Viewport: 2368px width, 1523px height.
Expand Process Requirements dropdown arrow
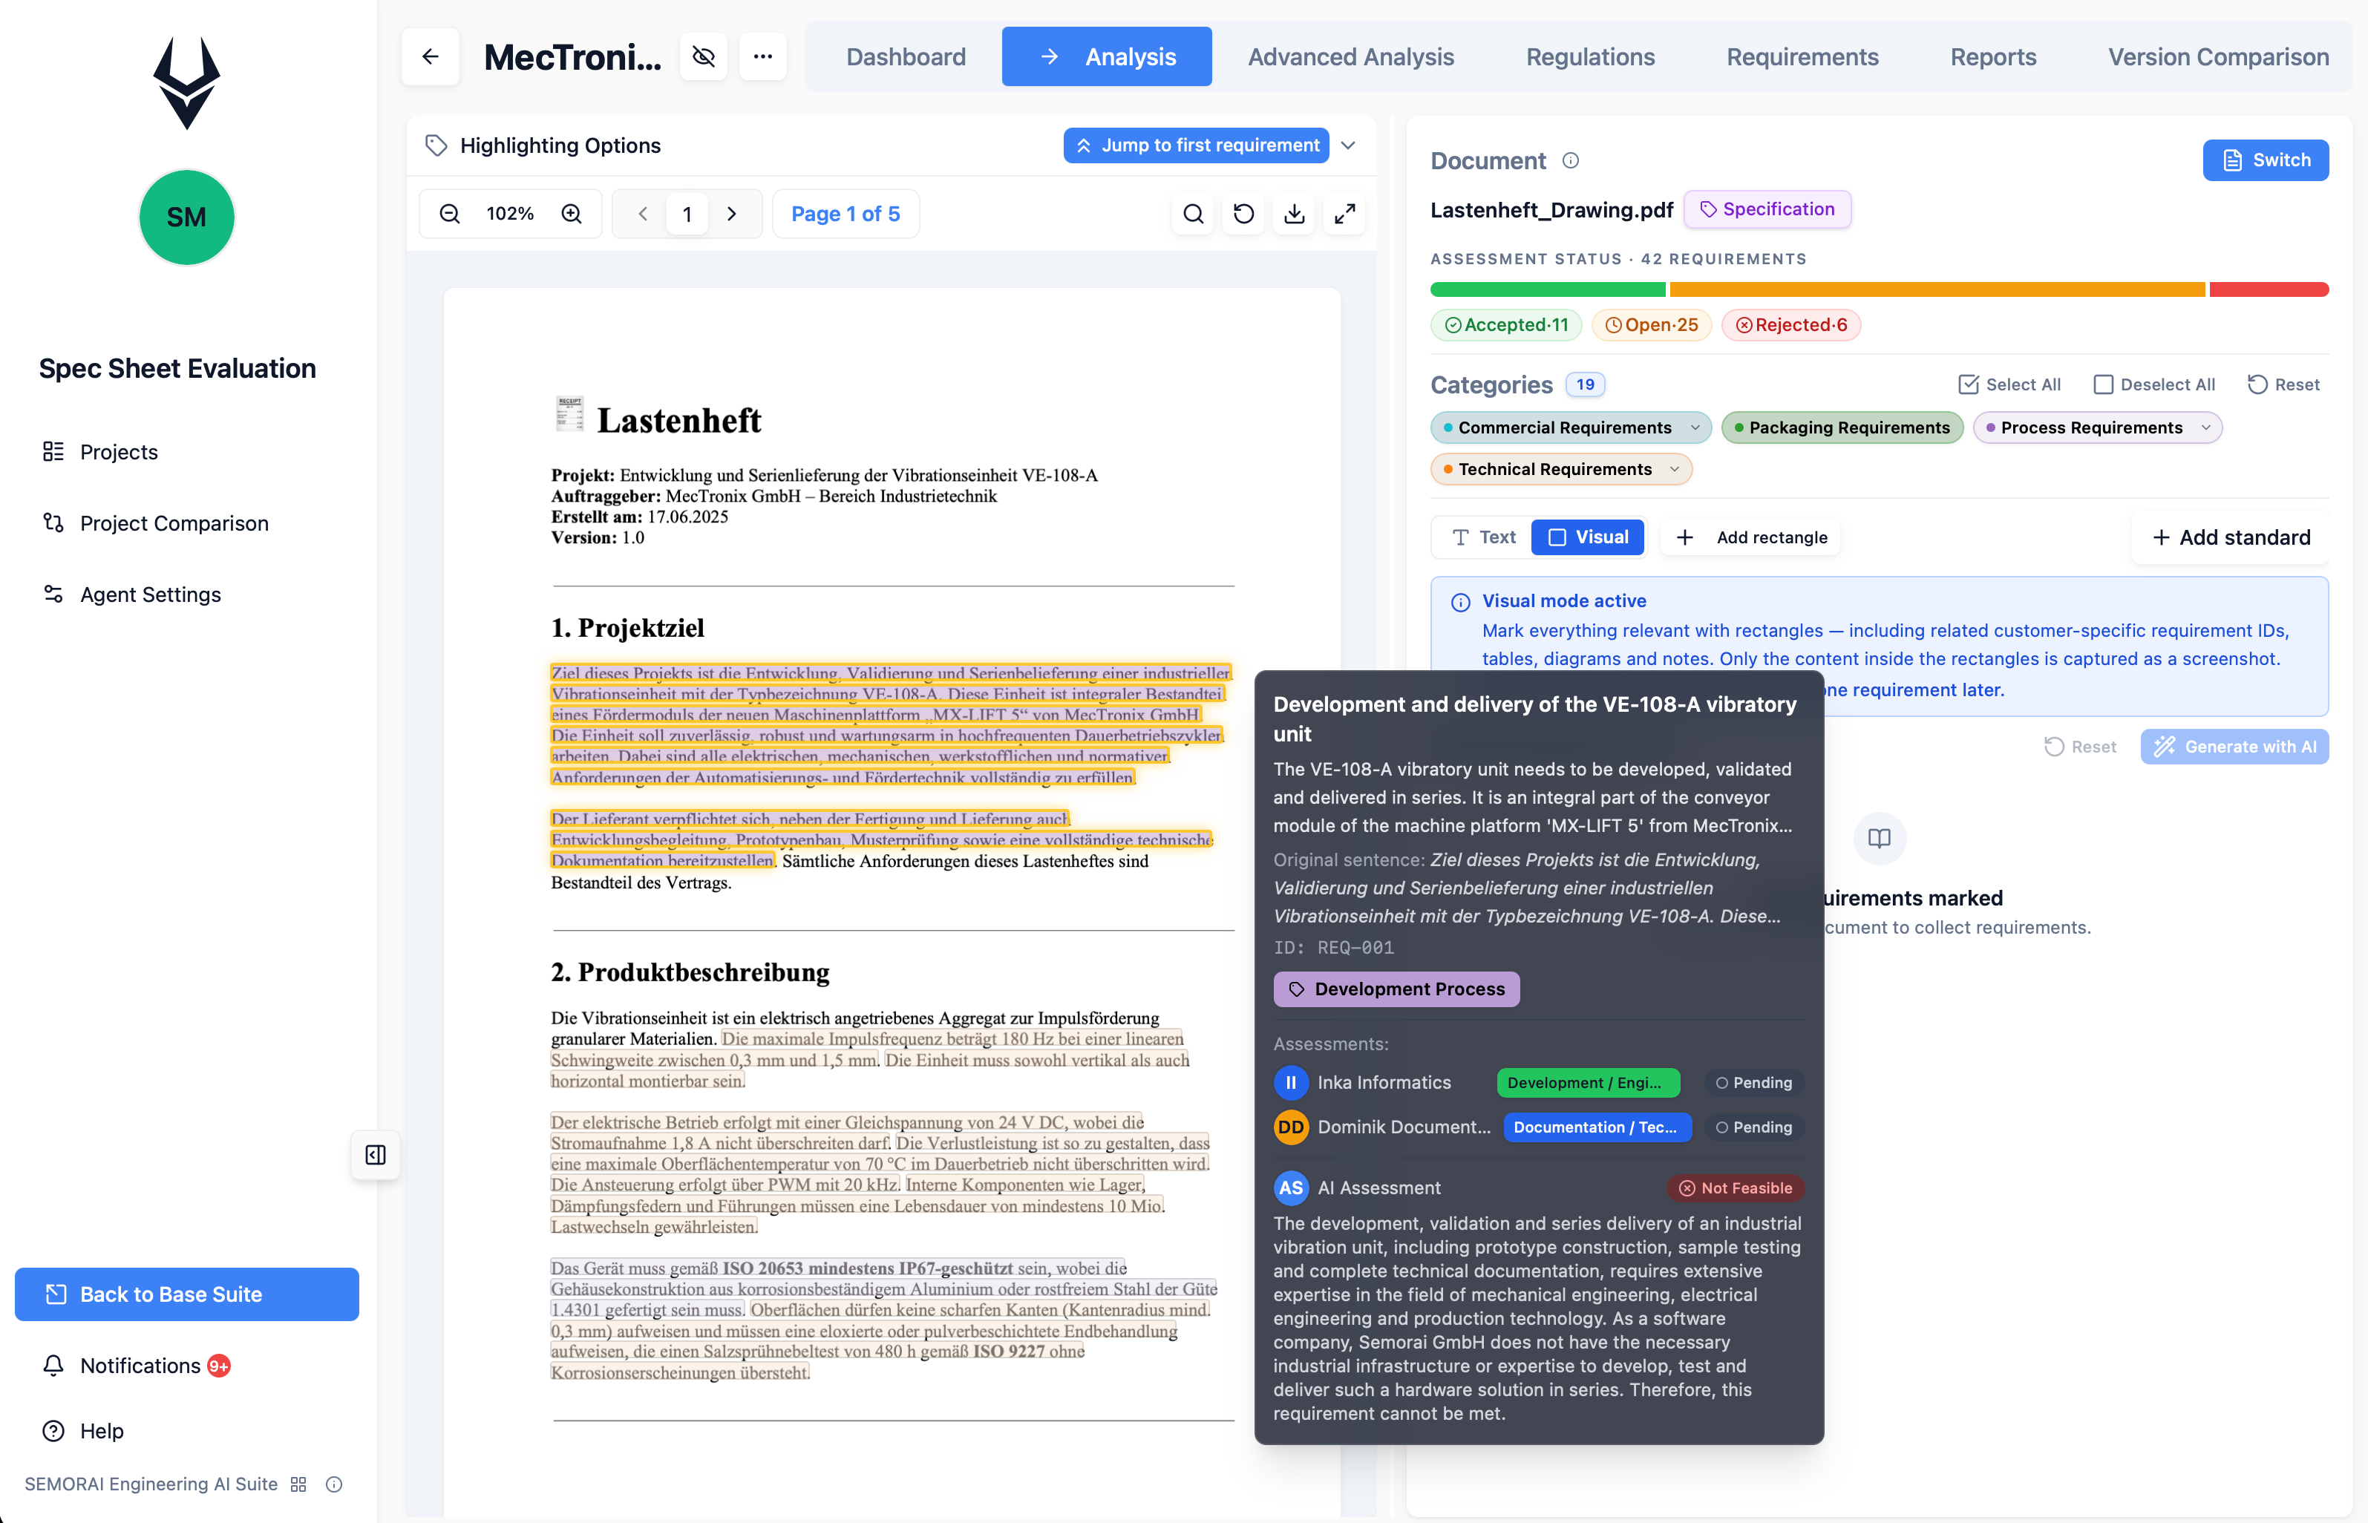tap(2205, 428)
